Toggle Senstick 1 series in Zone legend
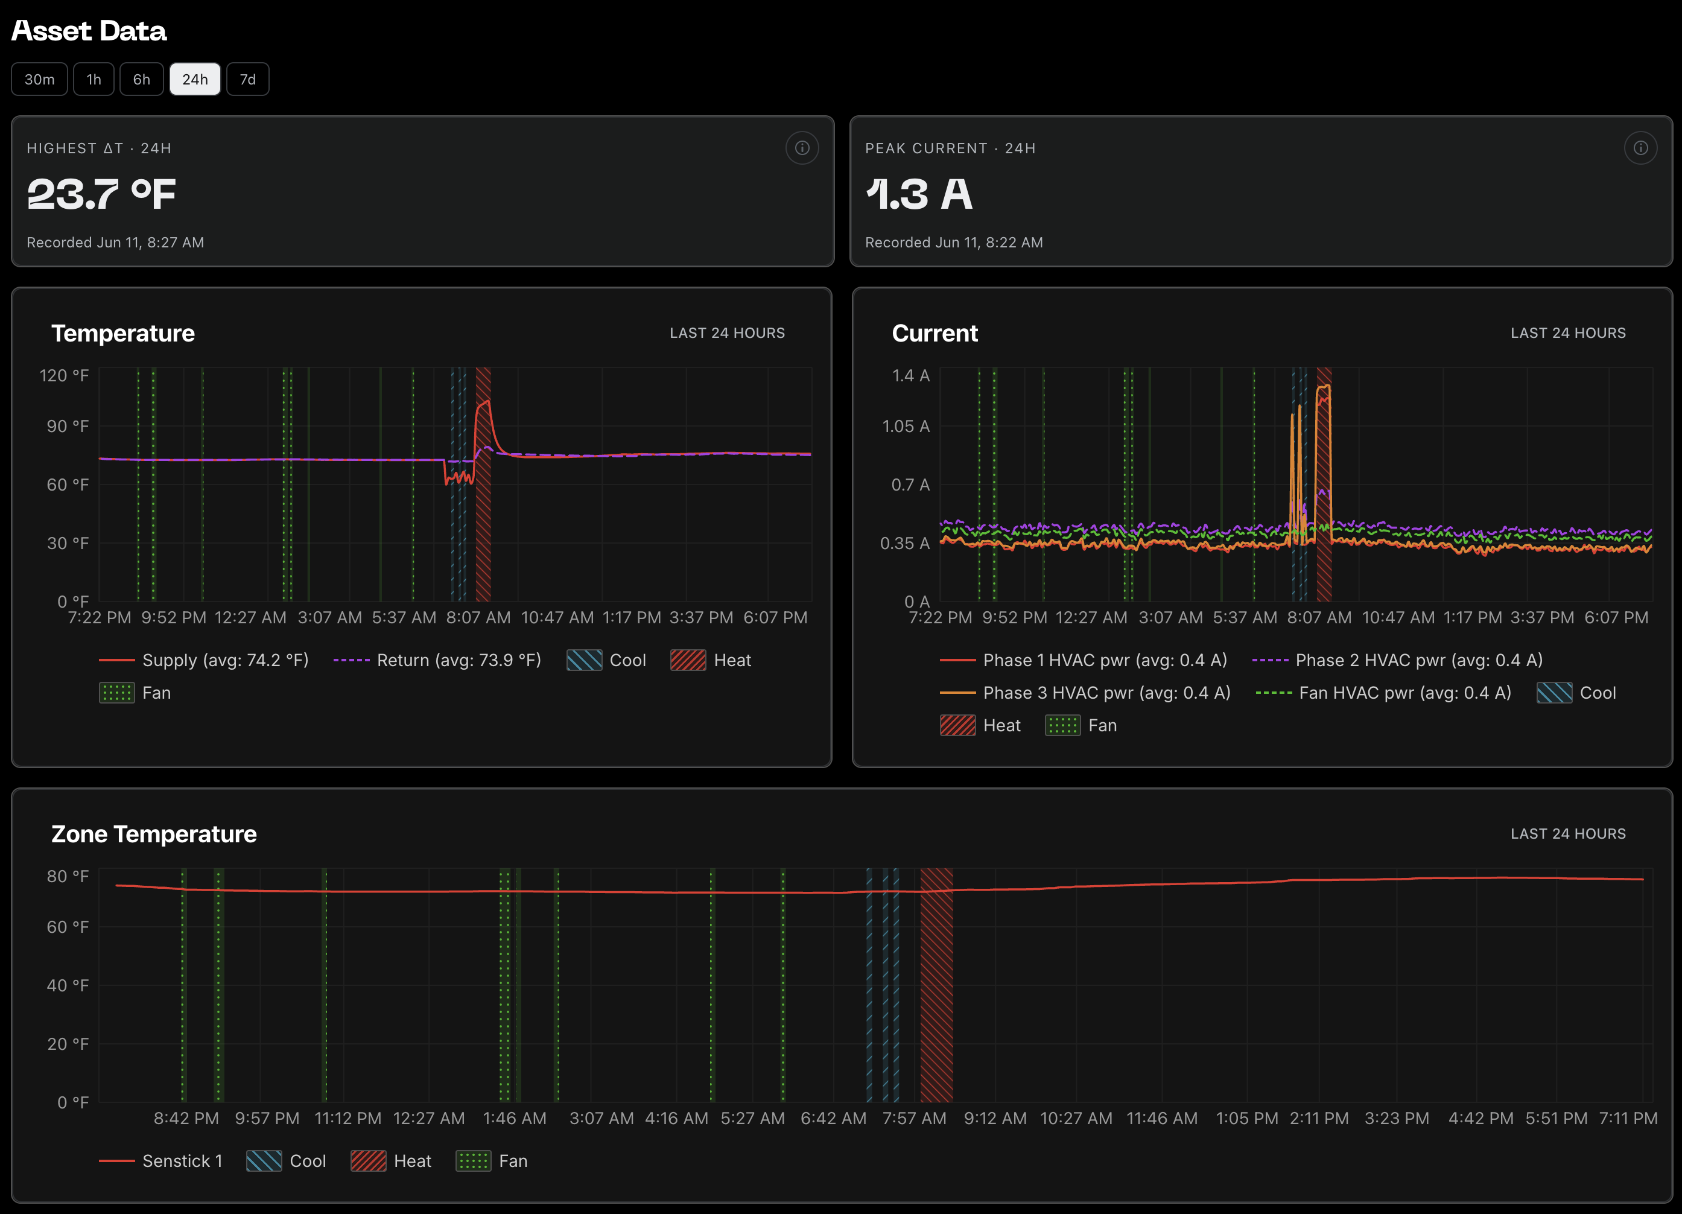1682x1214 pixels. [x=160, y=1161]
